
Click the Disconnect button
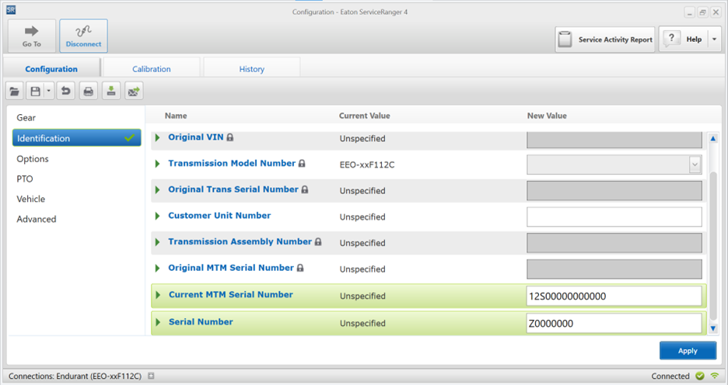pyautogui.click(x=83, y=36)
